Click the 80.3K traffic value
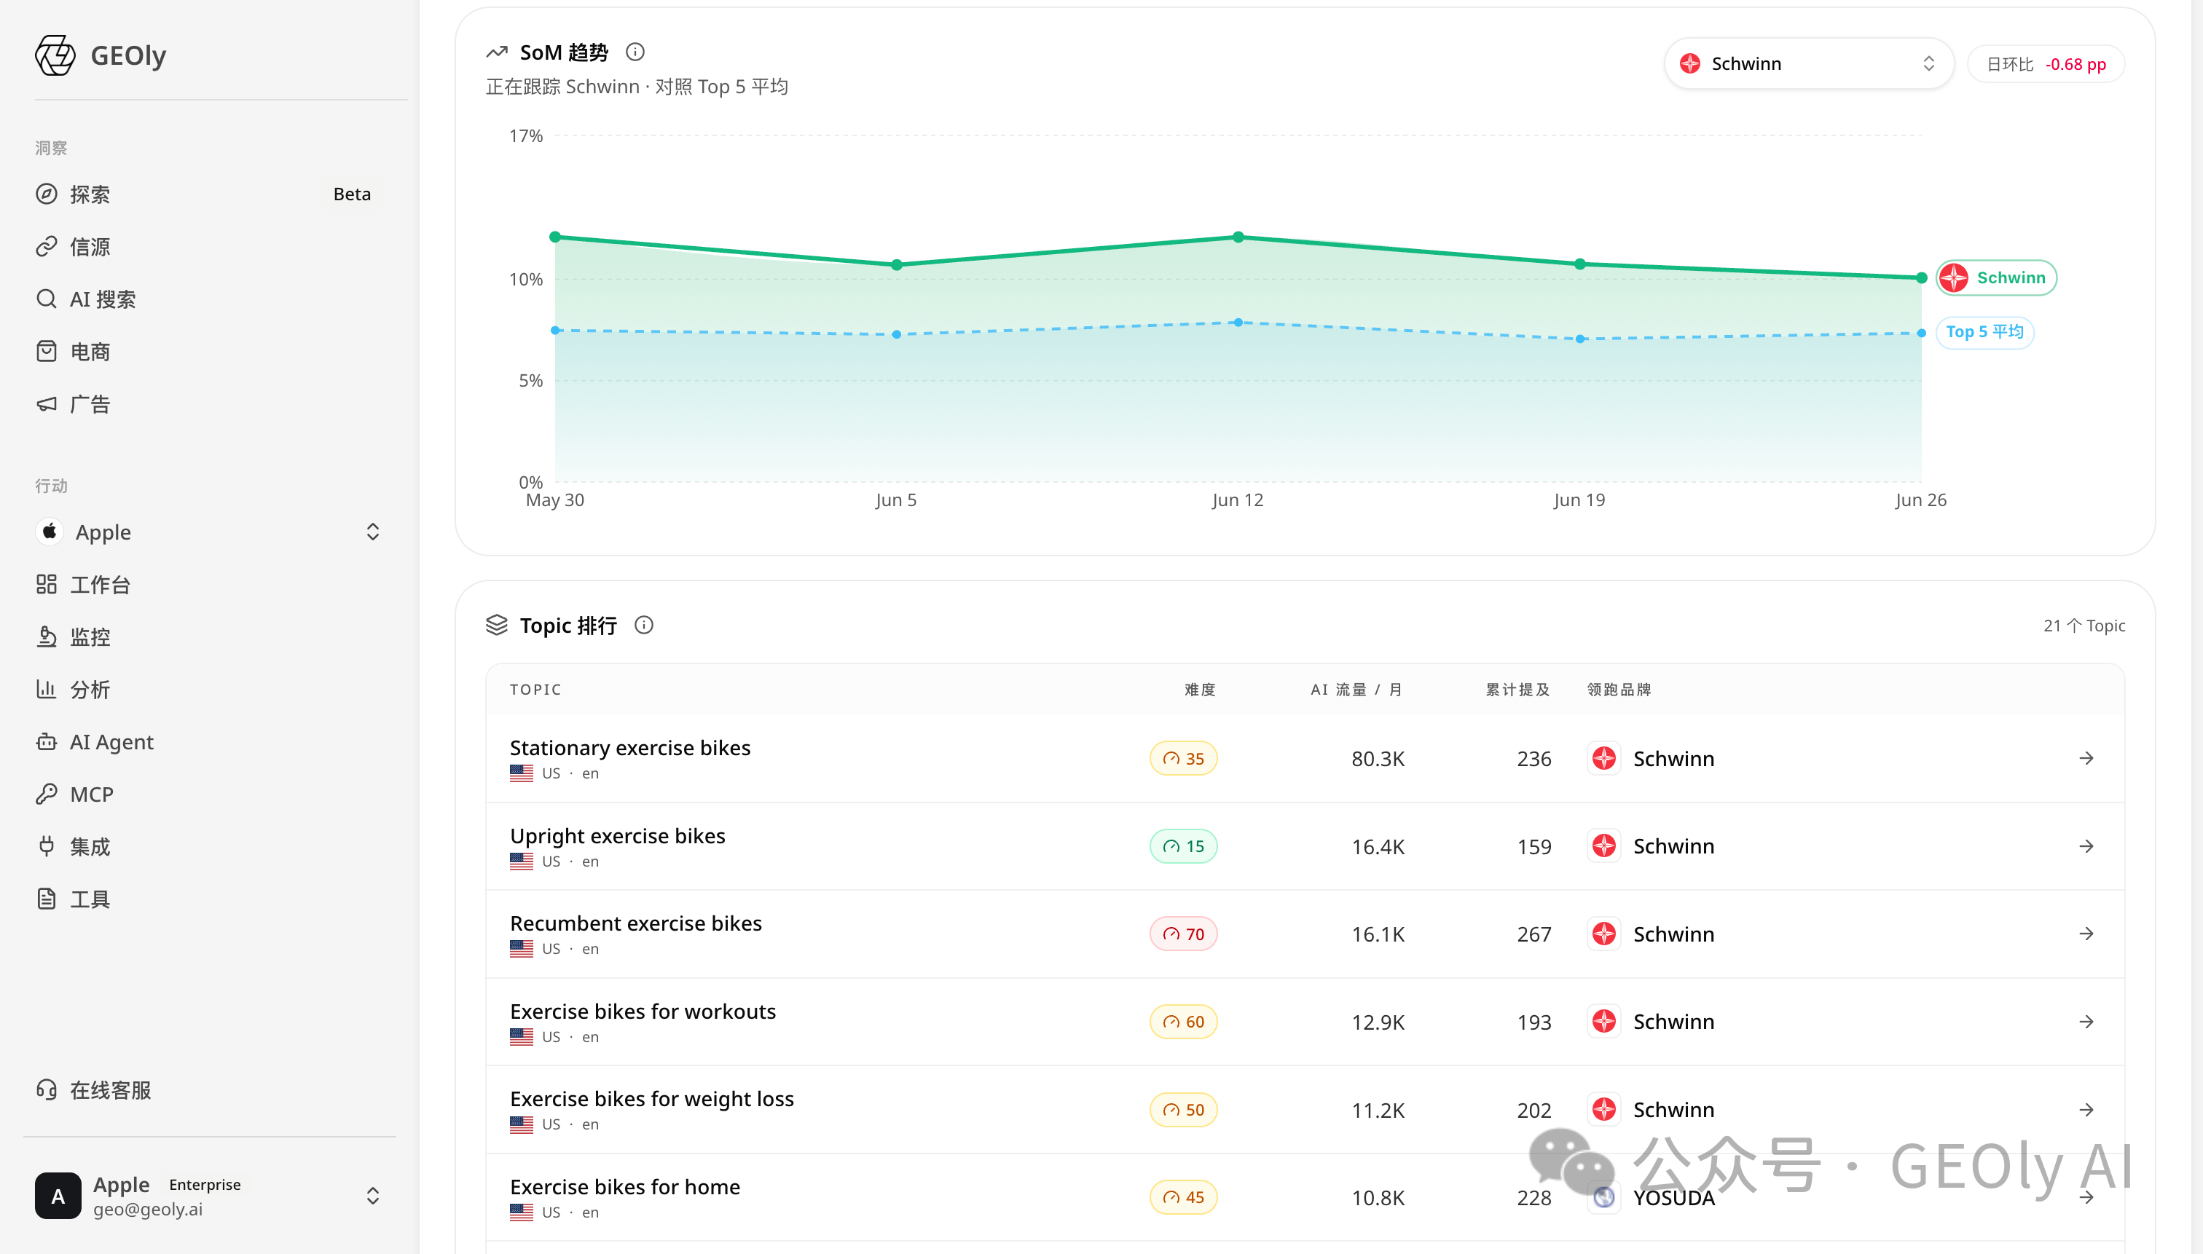Image resolution: width=2203 pixels, height=1254 pixels. (x=1378, y=759)
